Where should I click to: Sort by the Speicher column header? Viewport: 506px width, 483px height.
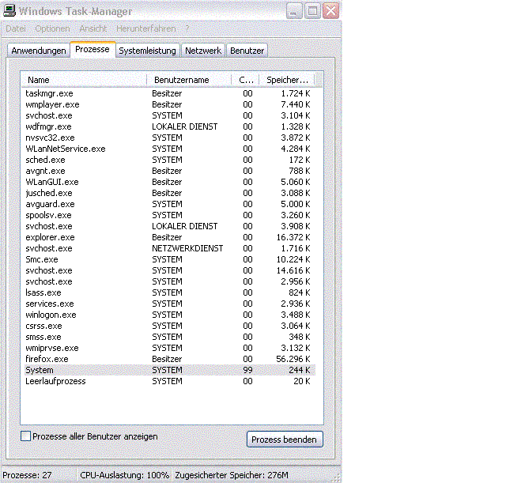287,80
